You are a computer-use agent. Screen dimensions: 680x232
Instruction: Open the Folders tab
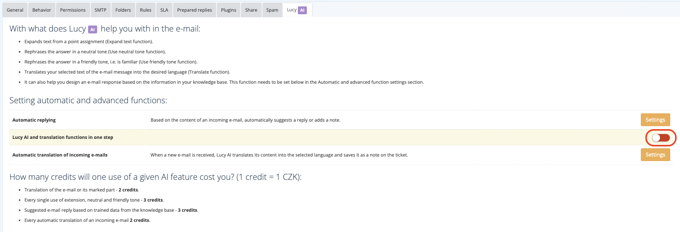point(123,10)
